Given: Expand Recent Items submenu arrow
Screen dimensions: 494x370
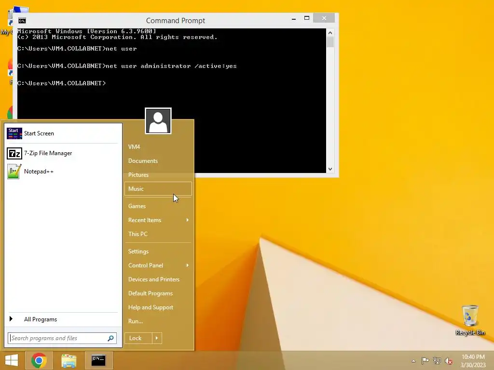Looking at the screenshot, I should (x=188, y=220).
